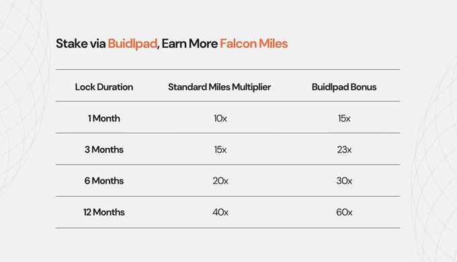457x262 pixels.
Task: Click the orange Falcon Miles text
Action: (x=254, y=44)
